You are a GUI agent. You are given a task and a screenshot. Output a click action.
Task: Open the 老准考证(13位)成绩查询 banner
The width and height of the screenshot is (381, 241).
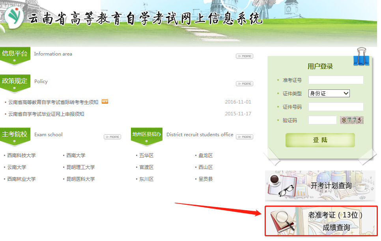pos(321,221)
